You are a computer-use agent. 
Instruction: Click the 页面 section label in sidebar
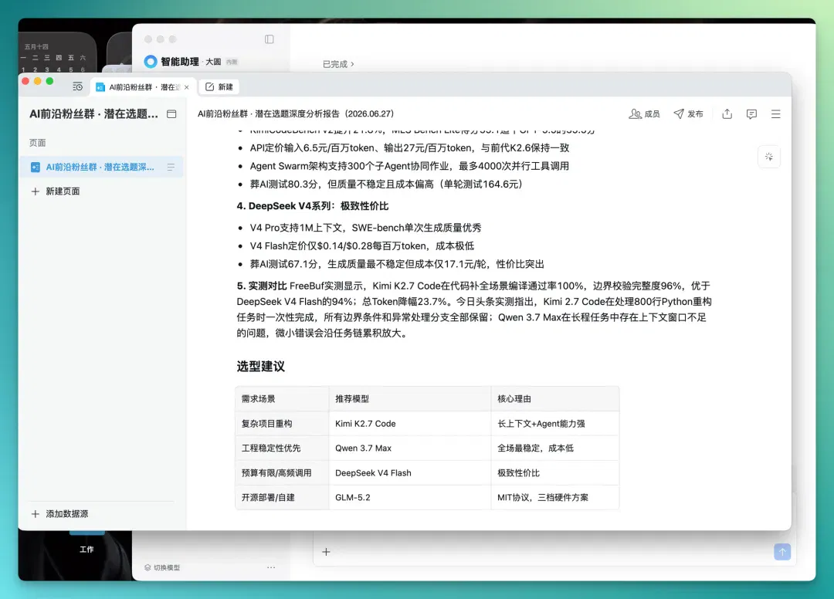(37, 143)
